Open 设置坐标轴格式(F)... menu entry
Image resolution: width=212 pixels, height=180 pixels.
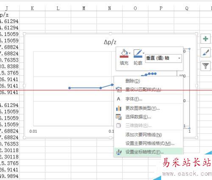(x=148, y=152)
